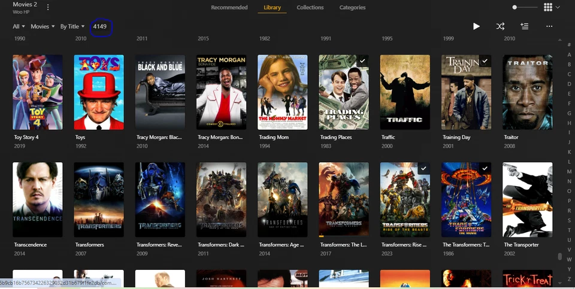Click the Traitor title link
The image size is (575, 289).
pos(511,138)
